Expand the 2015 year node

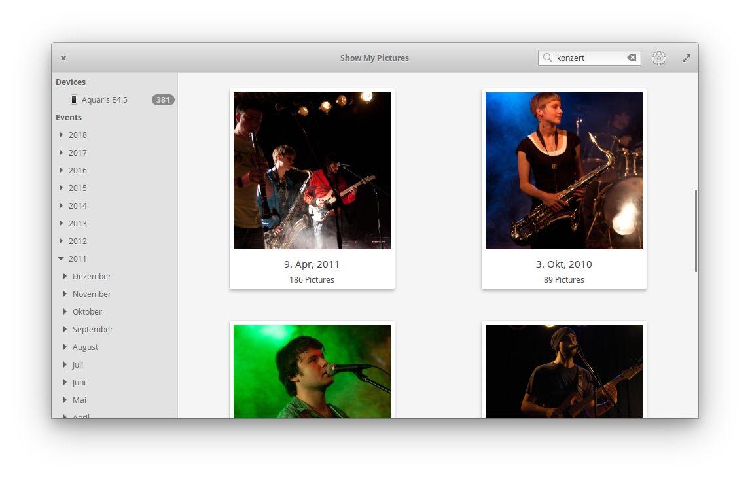pos(61,188)
